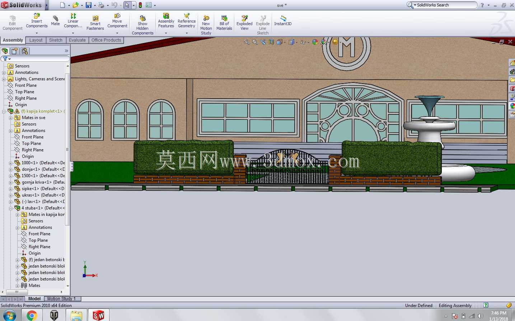
Task: Open SolidWorks Resources in the task pane
Action: pos(512,63)
